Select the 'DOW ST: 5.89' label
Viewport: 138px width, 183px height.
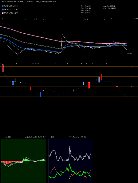coord(11,6)
